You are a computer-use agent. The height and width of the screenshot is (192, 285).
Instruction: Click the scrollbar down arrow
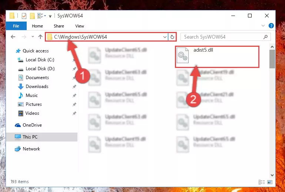(272, 175)
